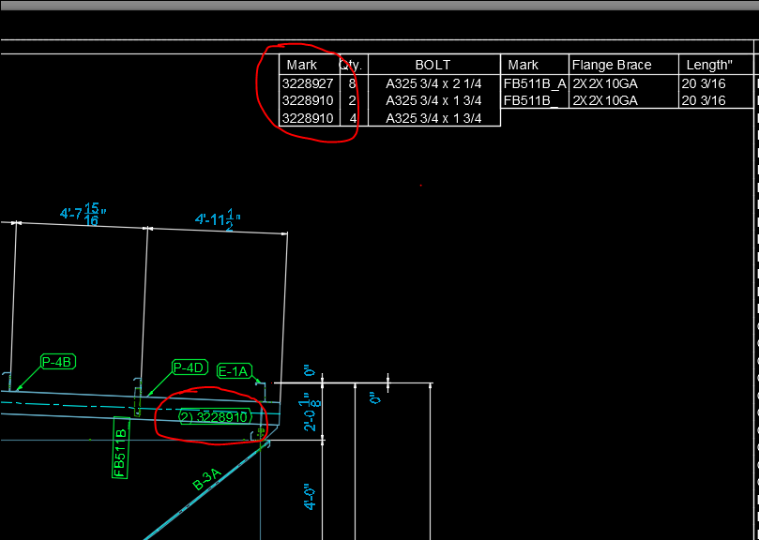
Task: Select the BOLT table header cell
Action: pyautogui.click(x=434, y=64)
